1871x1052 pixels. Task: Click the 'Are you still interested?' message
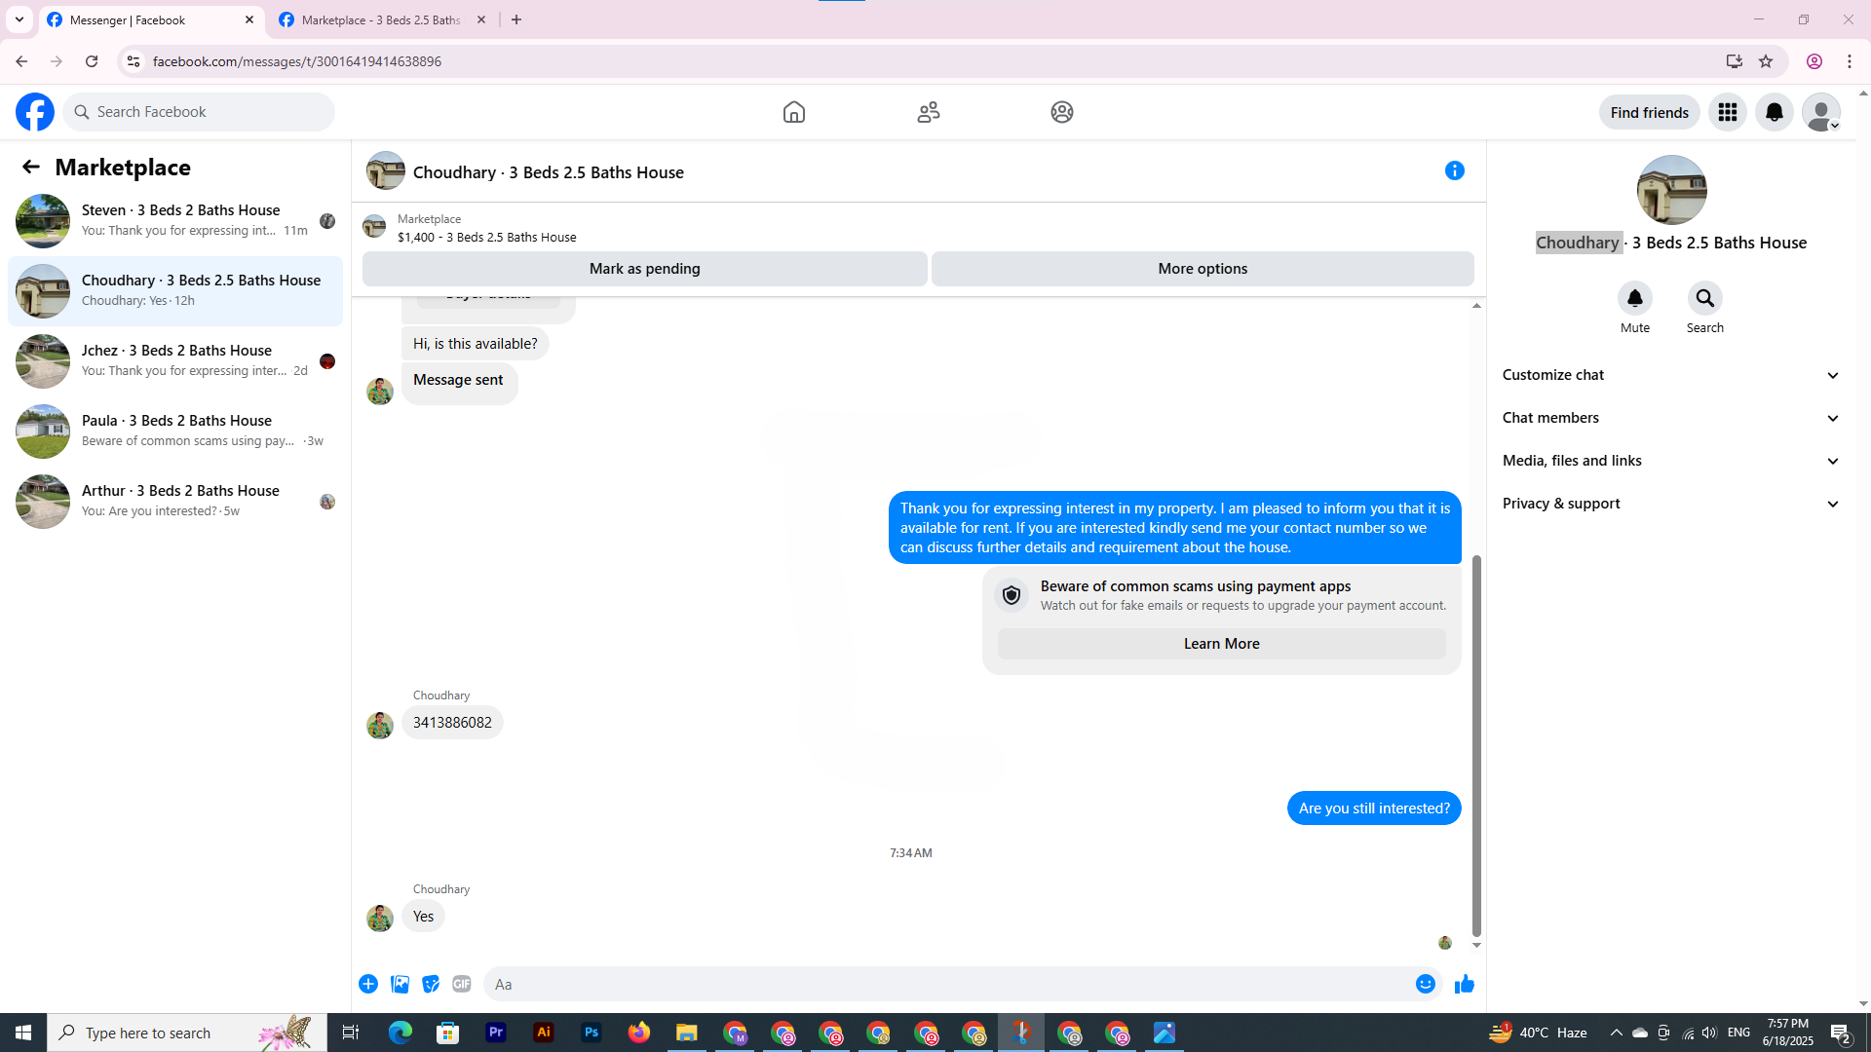pyautogui.click(x=1374, y=808)
